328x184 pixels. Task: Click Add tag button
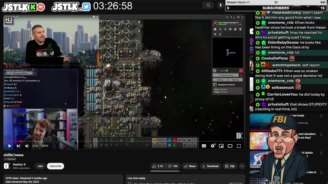click(220, 80)
